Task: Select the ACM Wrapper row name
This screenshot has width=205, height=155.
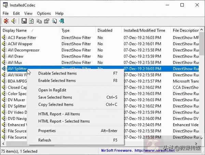Action: click(20, 44)
